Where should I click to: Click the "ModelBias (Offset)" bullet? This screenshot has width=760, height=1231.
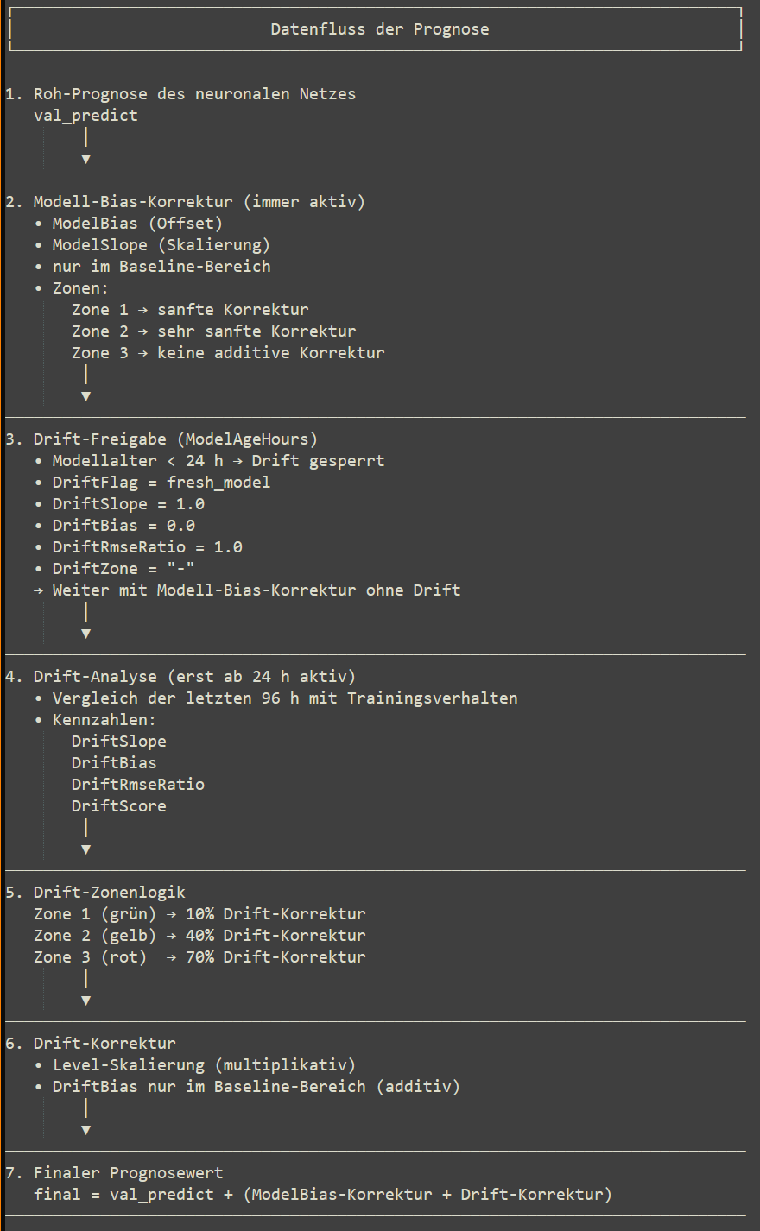pyautogui.click(x=137, y=224)
